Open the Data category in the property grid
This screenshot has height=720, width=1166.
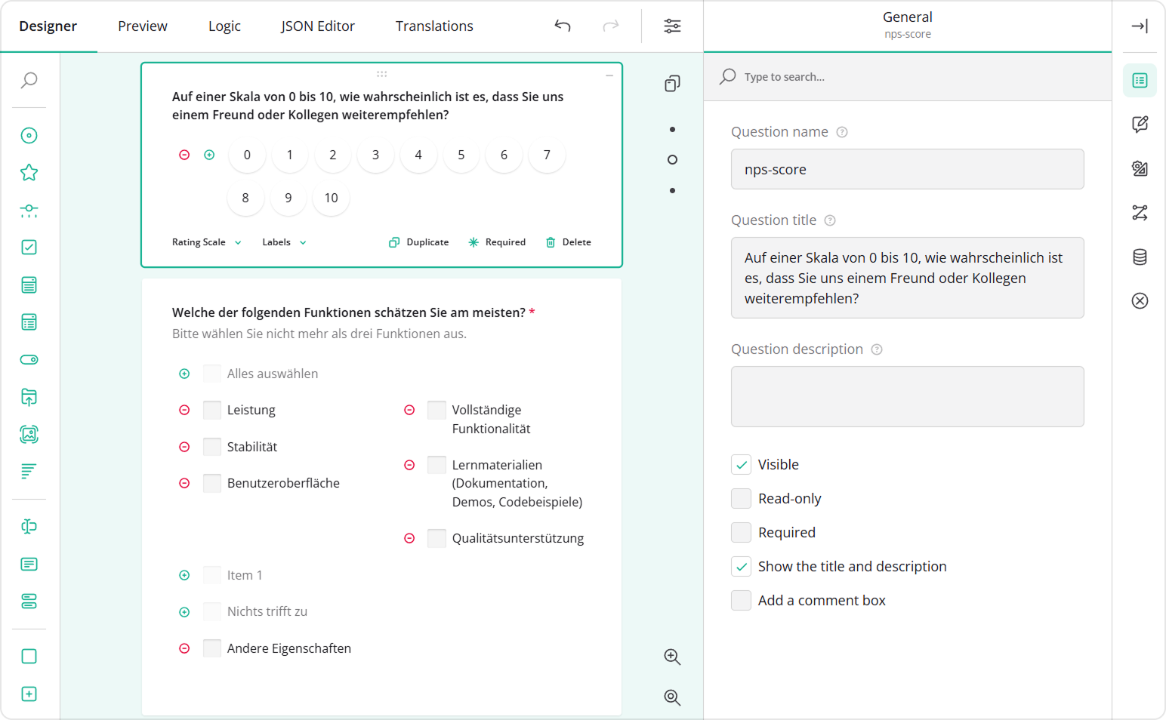coord(1140,257)
